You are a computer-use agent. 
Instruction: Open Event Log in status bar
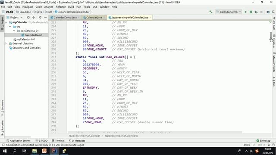[263, 141]
